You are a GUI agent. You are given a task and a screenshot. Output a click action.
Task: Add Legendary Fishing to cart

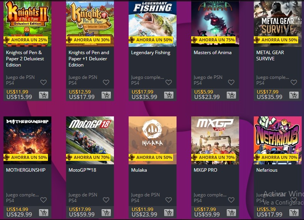coord(169,95)
